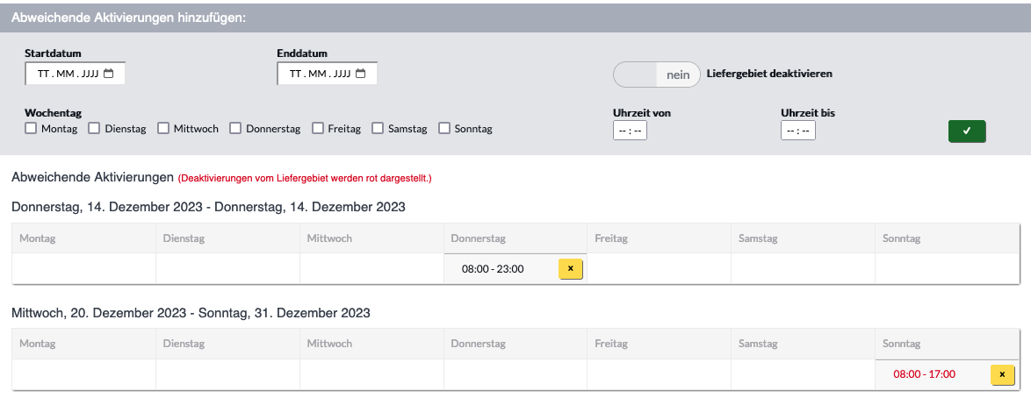Select the Donnerstag weekday checkbox
The height and width of the screenshot is (405, 1031).
(235, 128)
